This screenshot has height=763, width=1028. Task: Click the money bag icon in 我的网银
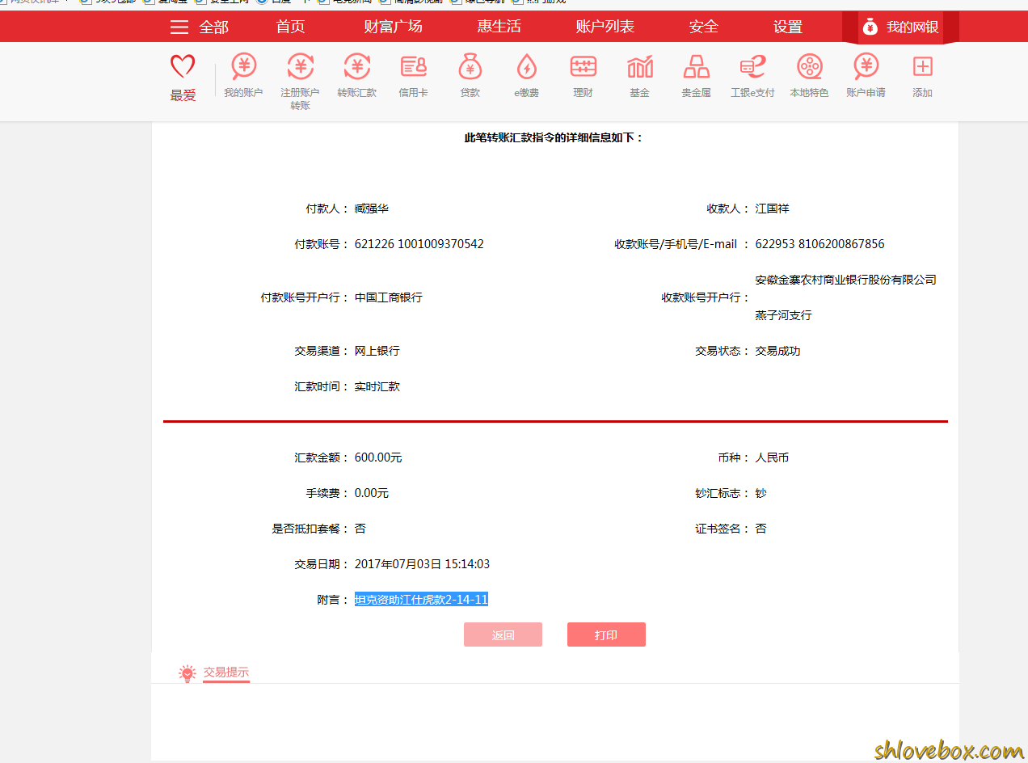870,27
